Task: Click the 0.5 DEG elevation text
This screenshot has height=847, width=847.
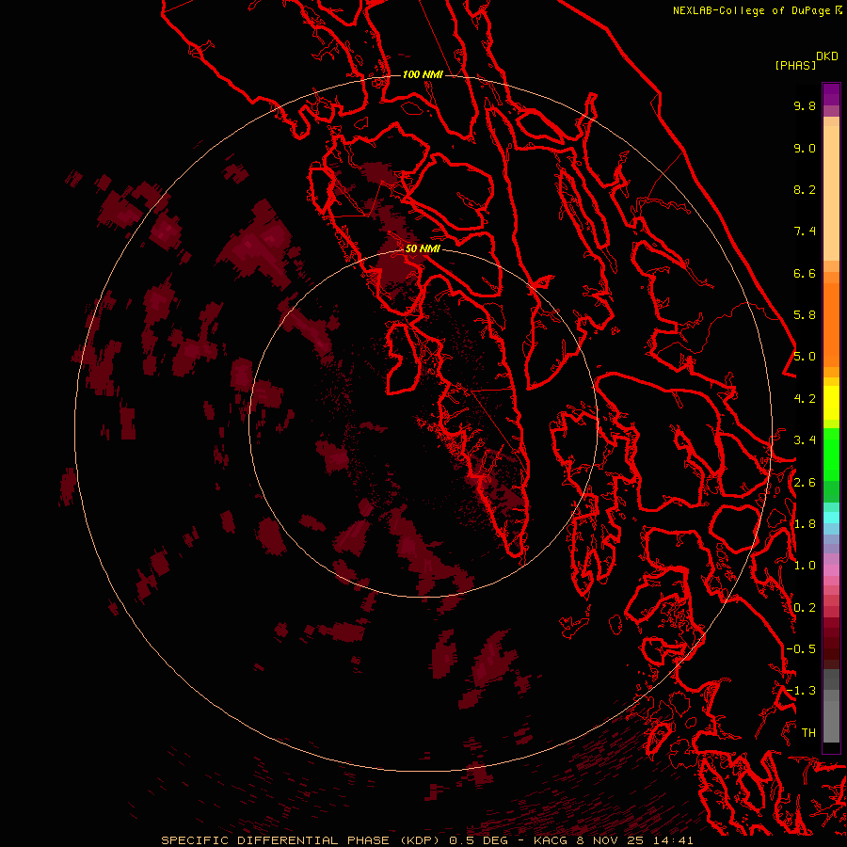Action: coord(479,840)
